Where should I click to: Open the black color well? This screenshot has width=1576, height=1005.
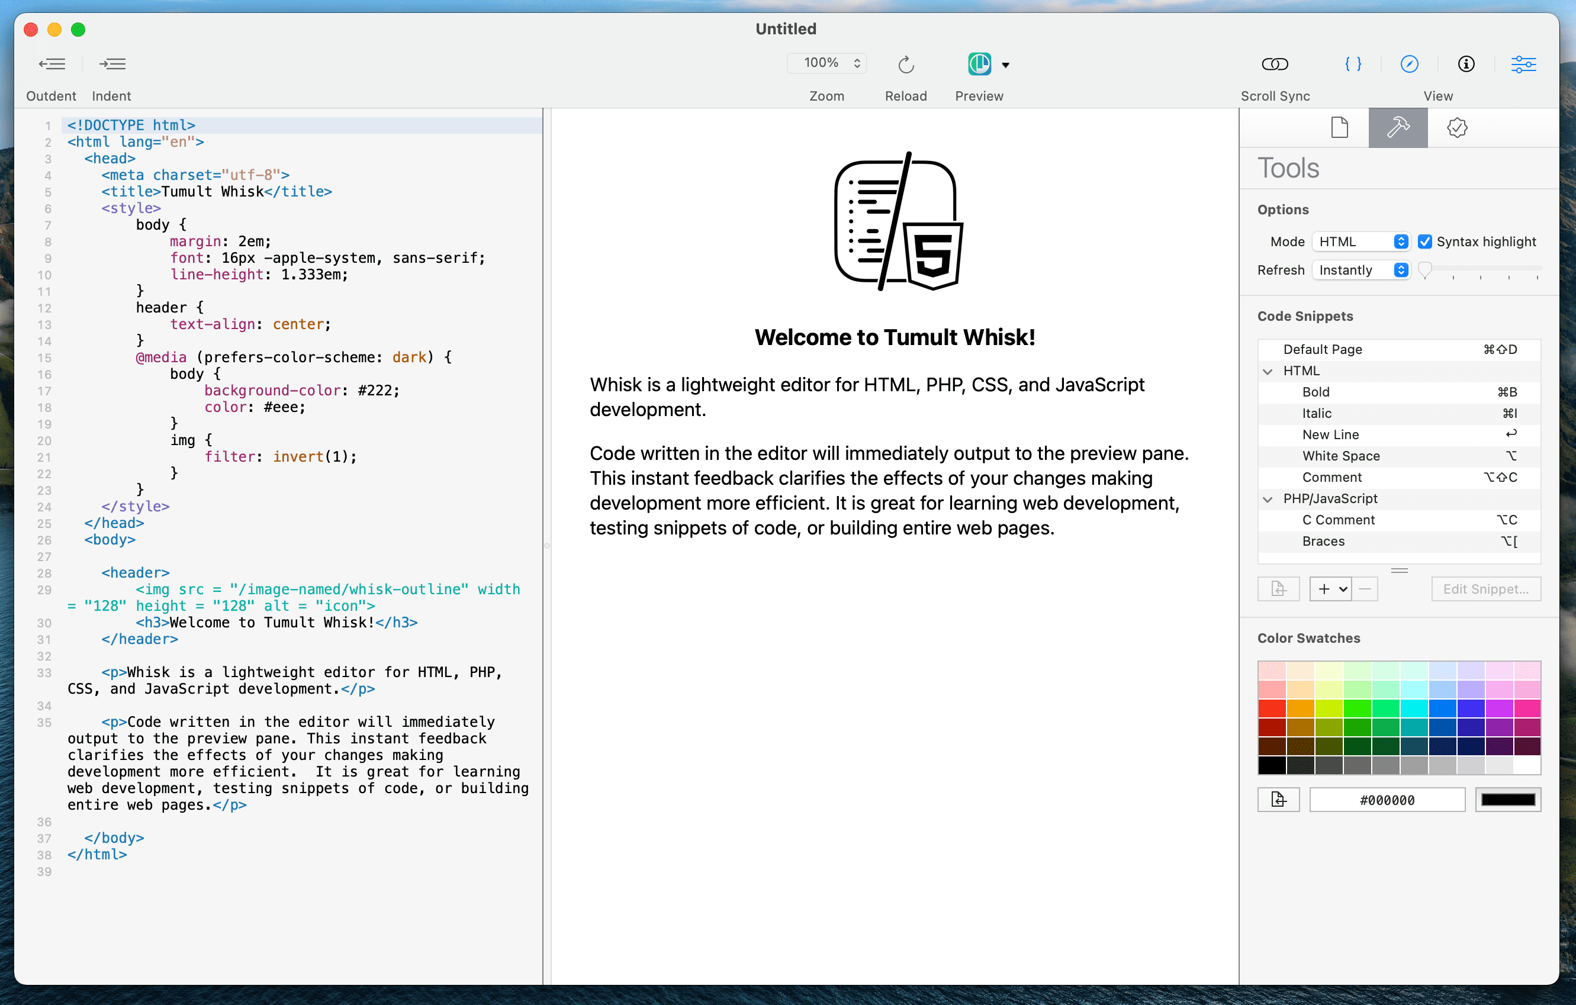(x=1508, y=800)
